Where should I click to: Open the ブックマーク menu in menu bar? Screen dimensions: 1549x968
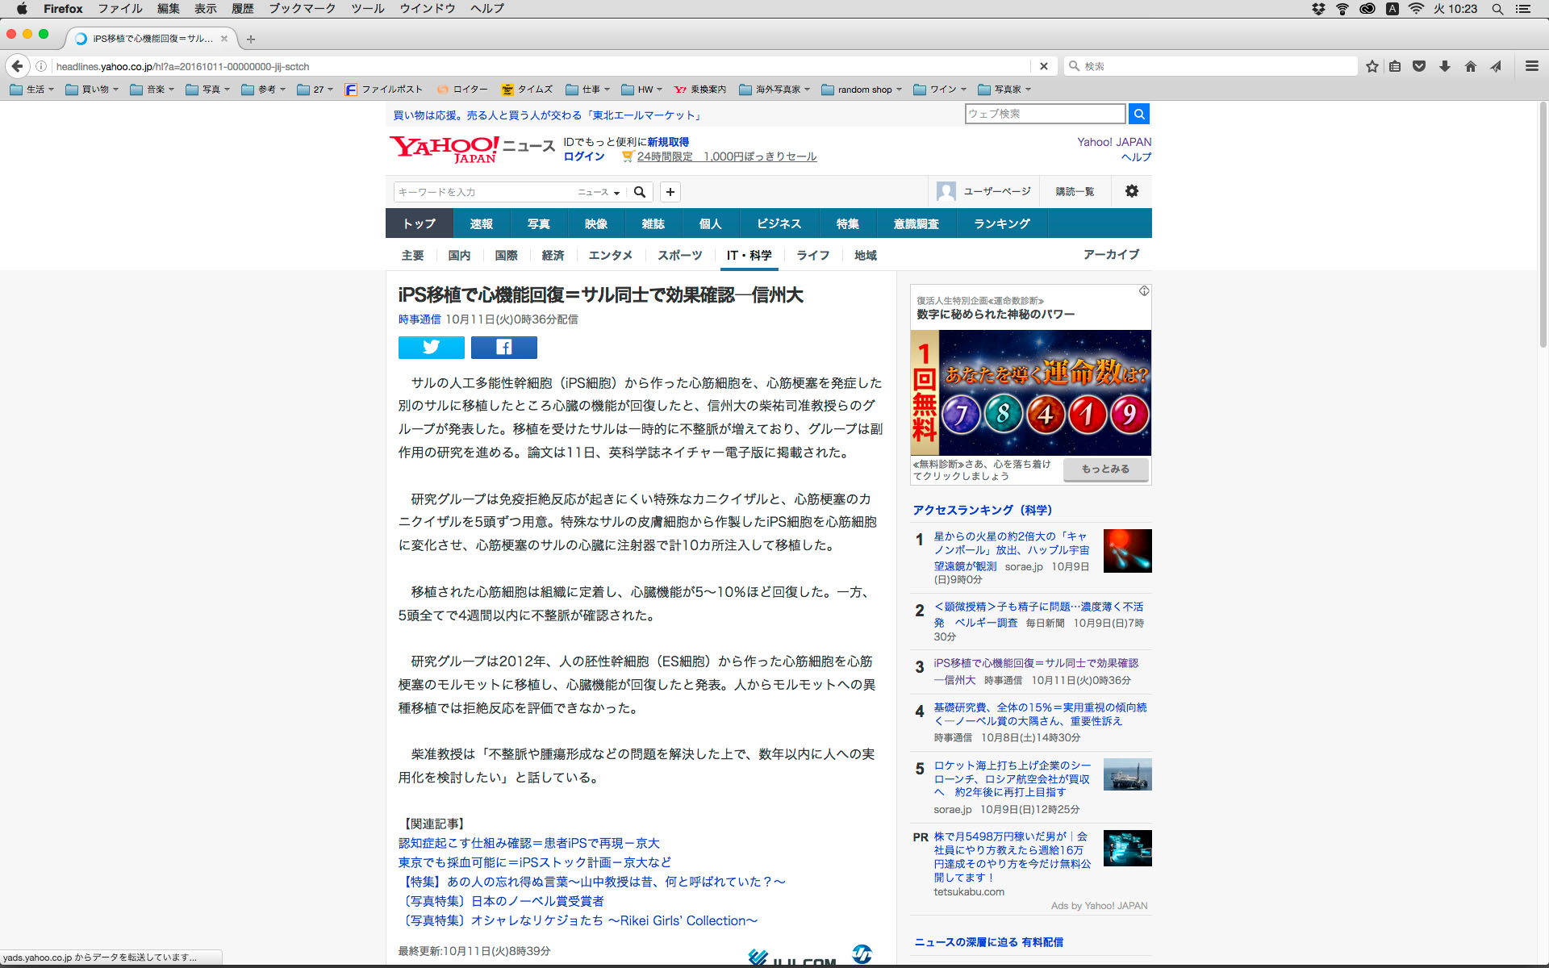point(302,8)
